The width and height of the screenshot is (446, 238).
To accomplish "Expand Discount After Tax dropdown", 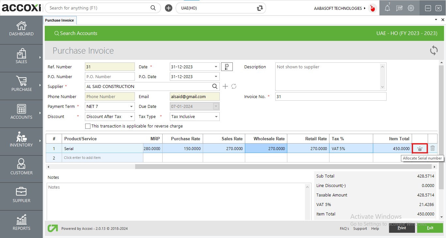I will (x=131, y=117).
